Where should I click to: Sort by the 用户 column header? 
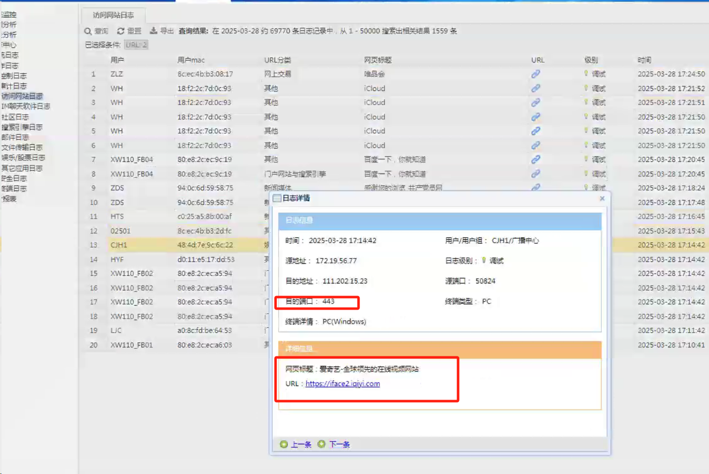point(117,60)
